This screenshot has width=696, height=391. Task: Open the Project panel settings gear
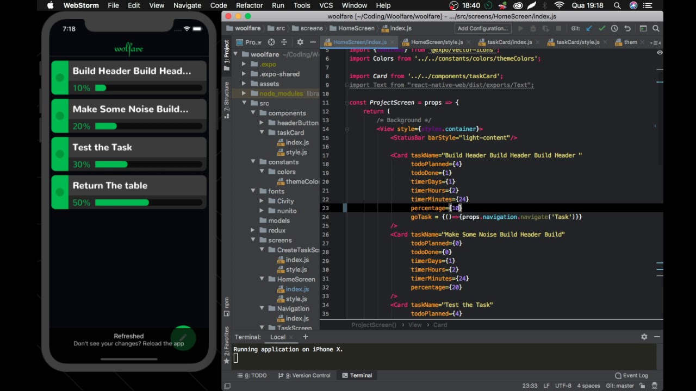pos(300,42)
